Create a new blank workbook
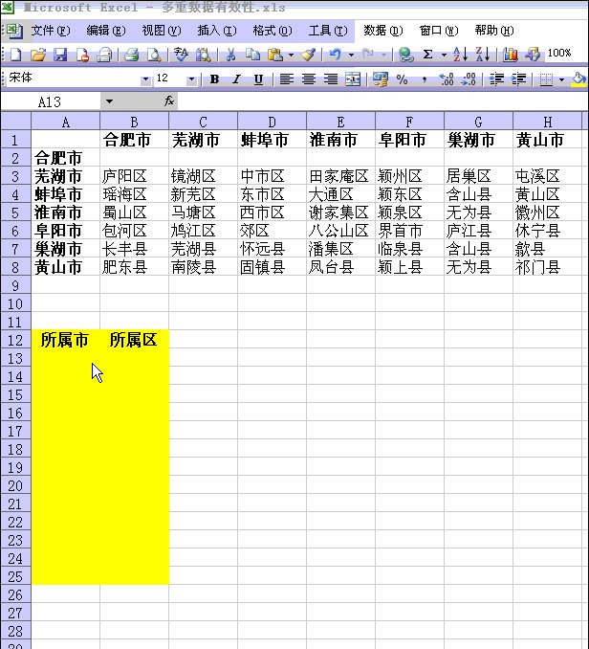The width and height of the screenshot is (589, 649). click(16, 55)
